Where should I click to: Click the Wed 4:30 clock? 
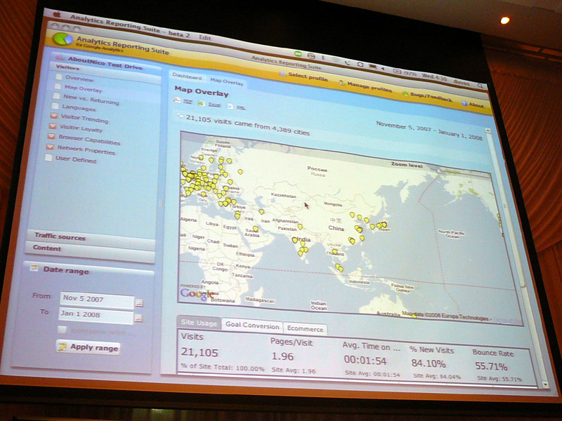tap(434, 78)
